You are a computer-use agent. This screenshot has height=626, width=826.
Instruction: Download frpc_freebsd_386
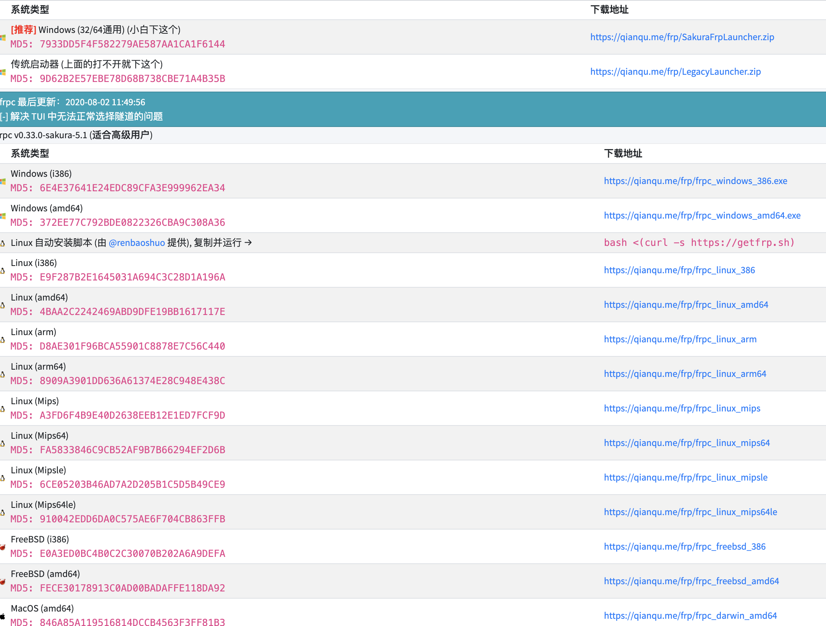tap(685, 546)
